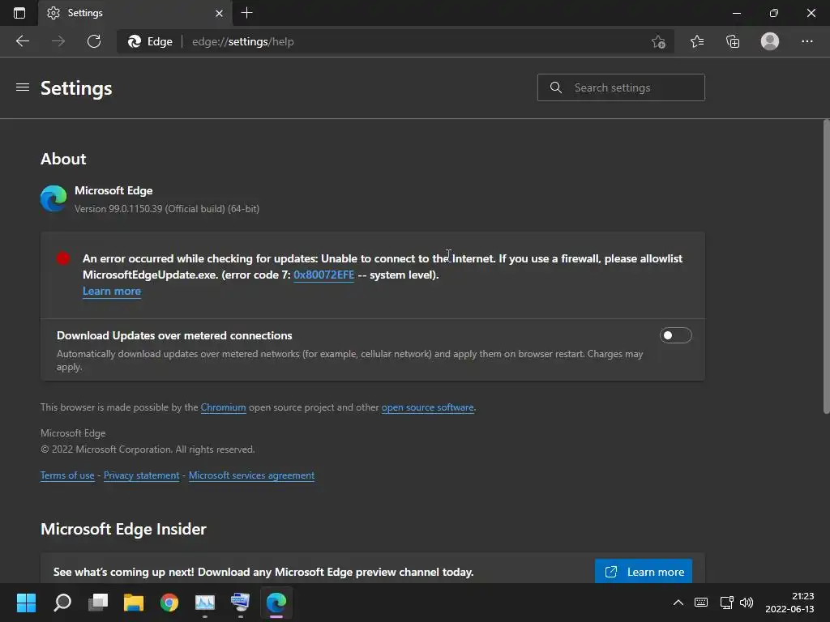The width and height of the screenshot is (830, 622).
Task: Open network status tray icon
Action: point(727,603)
